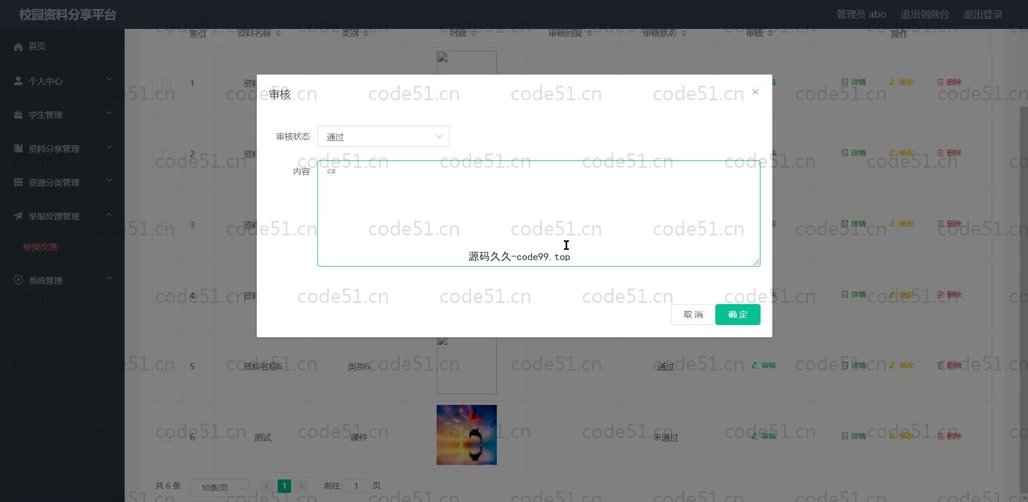The height and width of the screenshot is (502, 1028).
Task: Click 修改 in row 1
Action: click(901, 82)
